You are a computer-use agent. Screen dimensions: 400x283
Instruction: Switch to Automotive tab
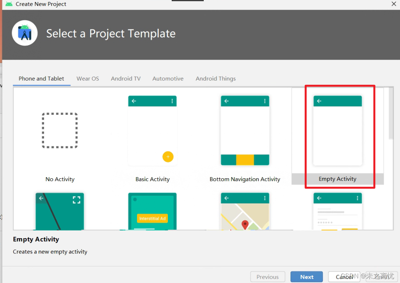pyautogui.click(x=168, y=79)
